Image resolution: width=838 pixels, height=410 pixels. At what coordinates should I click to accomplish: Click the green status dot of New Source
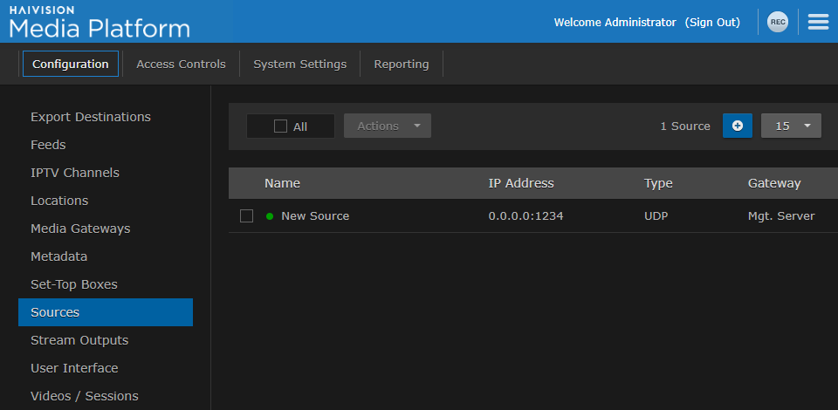pos(270,216)
